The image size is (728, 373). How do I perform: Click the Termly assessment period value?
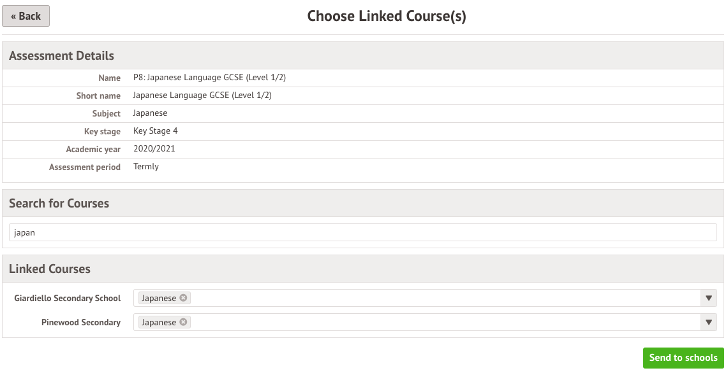pos(146,166)
